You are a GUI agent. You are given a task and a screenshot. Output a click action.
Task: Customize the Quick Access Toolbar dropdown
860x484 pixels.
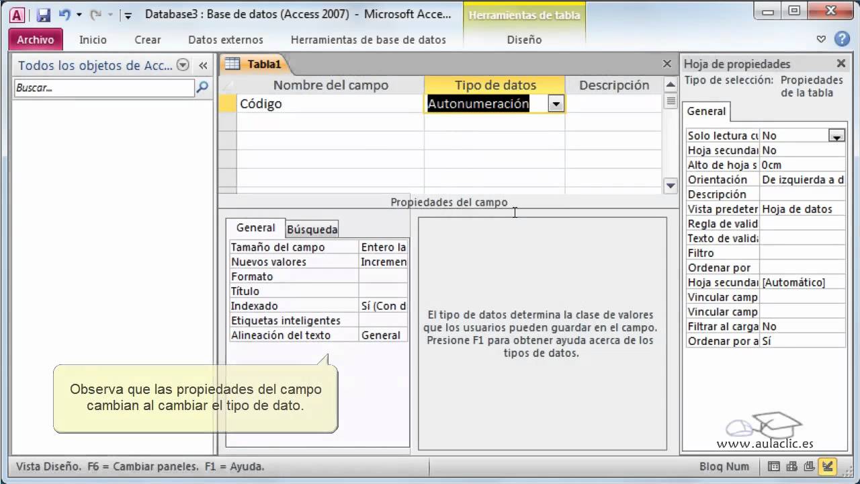[128, 15]
